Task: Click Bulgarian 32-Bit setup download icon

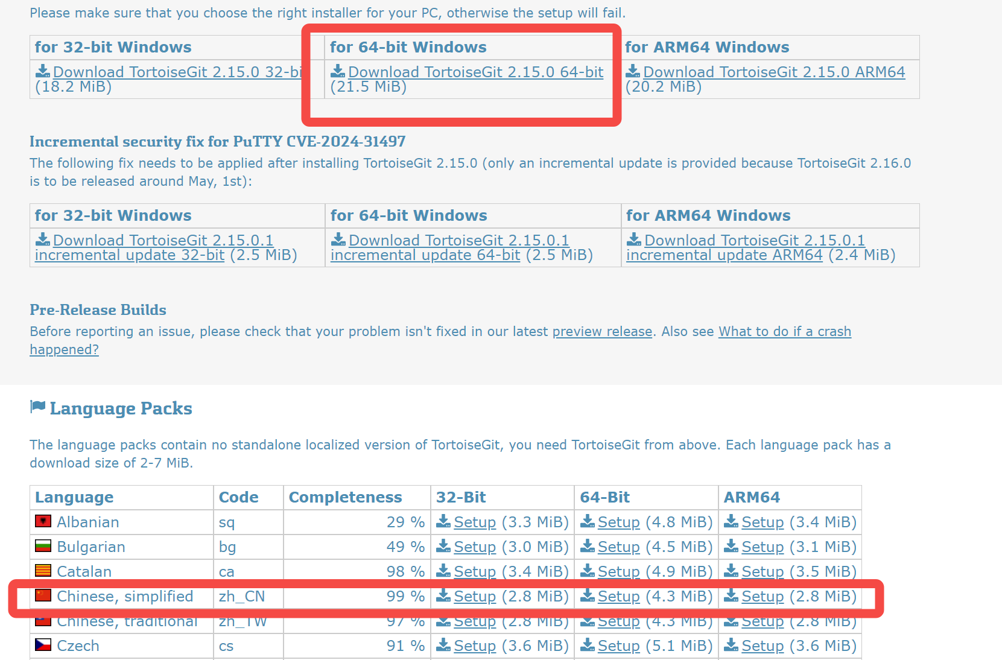Action: coord(443,546)
